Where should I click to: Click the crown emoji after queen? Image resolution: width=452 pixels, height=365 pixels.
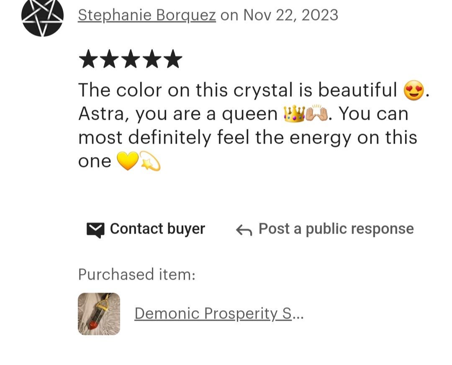click(x=294, y=114)
